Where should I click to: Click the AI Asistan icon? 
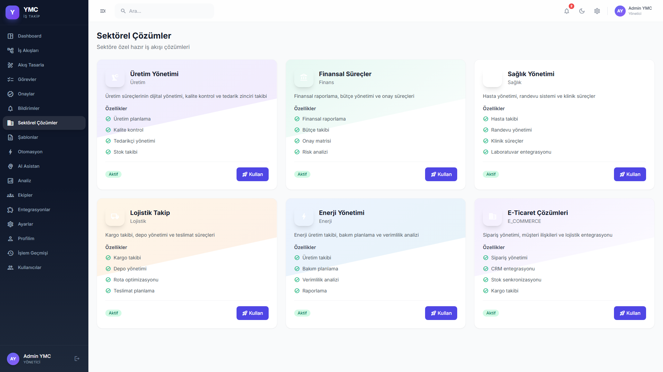click(10, 166)
